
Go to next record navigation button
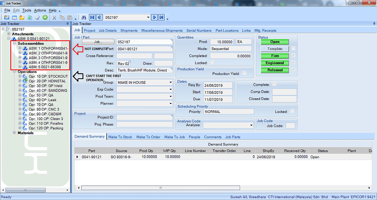[154, 18]
